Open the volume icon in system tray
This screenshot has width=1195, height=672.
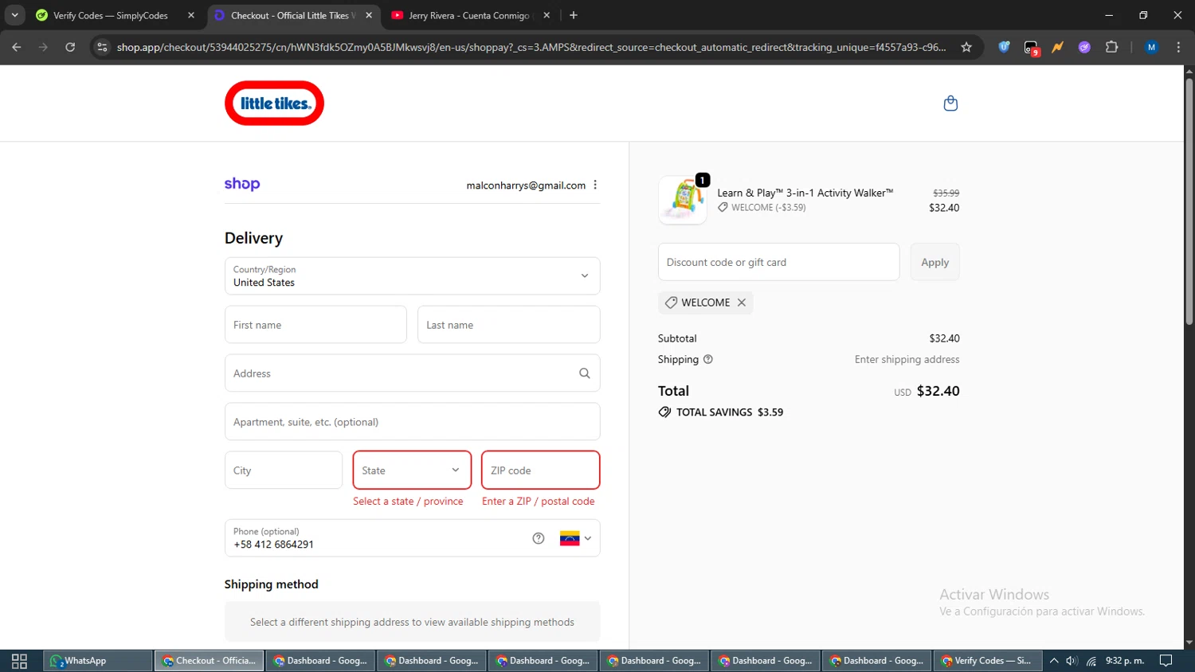[x=1072, y=661]
